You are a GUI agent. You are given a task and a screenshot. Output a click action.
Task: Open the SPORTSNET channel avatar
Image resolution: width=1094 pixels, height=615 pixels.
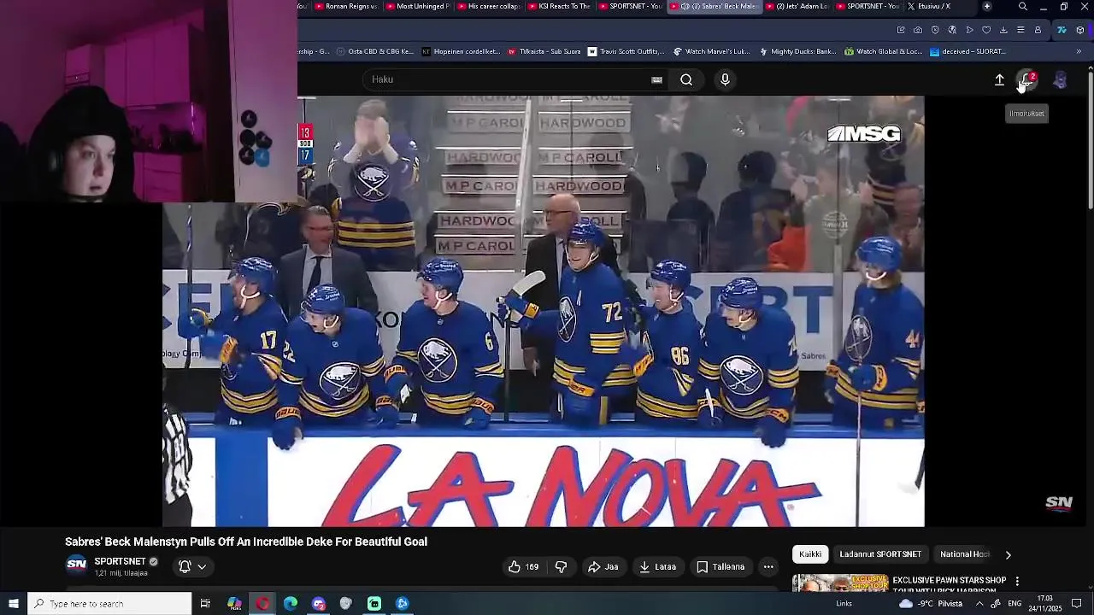pyautogui.click(x=77, y=564)
